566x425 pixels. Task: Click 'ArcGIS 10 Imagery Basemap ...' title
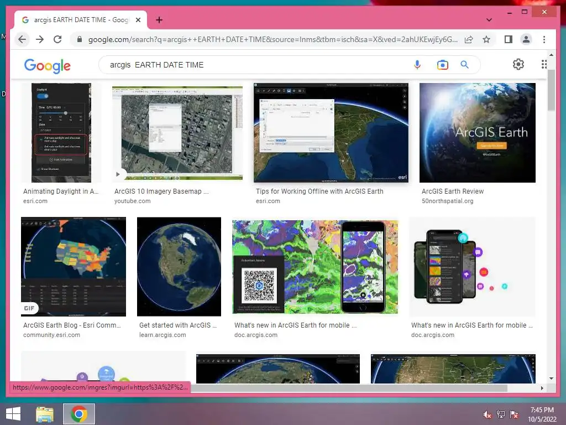pyautogui.click(x=161, y=191)
